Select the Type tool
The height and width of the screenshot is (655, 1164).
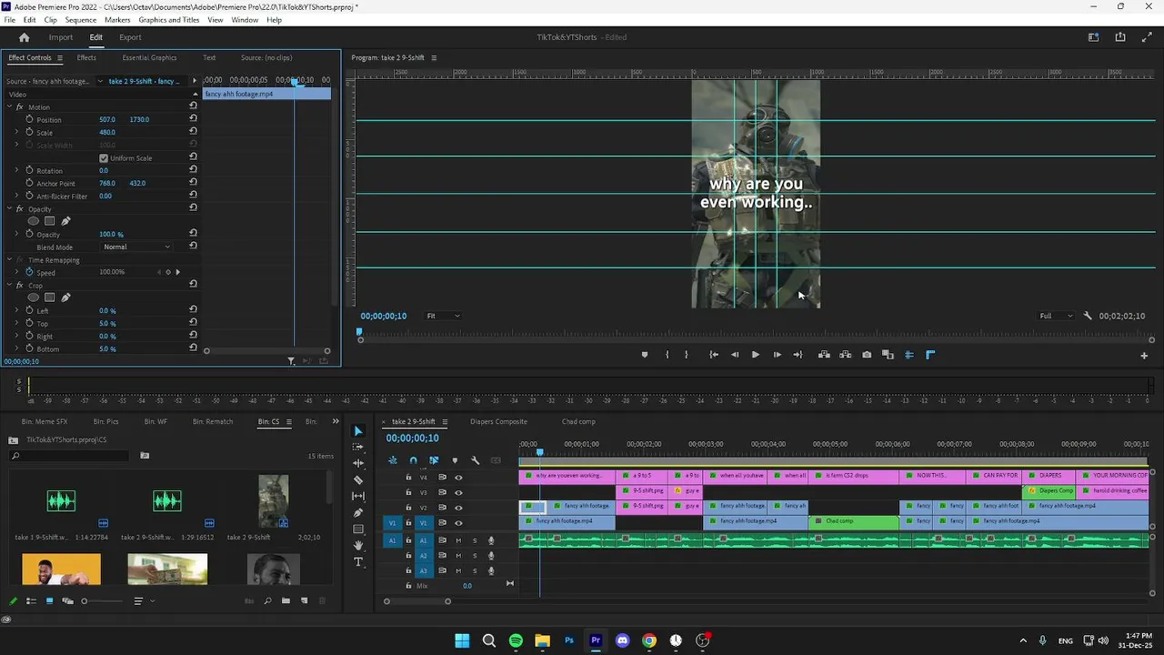point(358,562)
